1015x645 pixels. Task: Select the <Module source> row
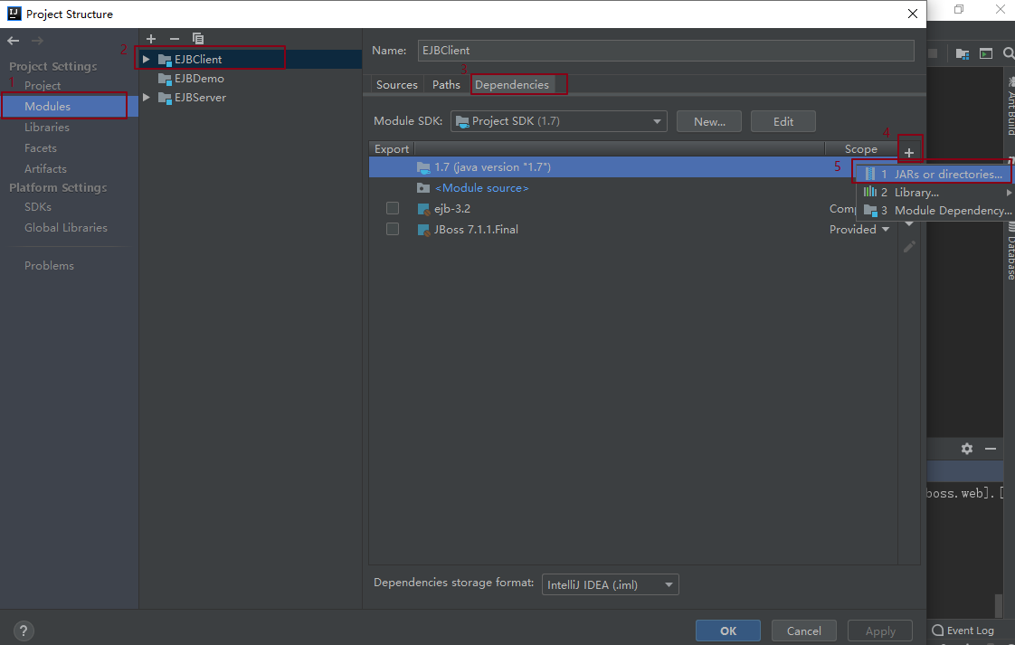(x=633, y=188)
